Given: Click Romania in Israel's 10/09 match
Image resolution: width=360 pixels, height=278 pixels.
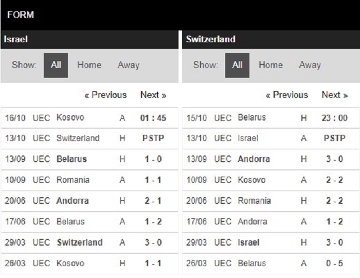Looking at the screenshot, I should (73, 180).
